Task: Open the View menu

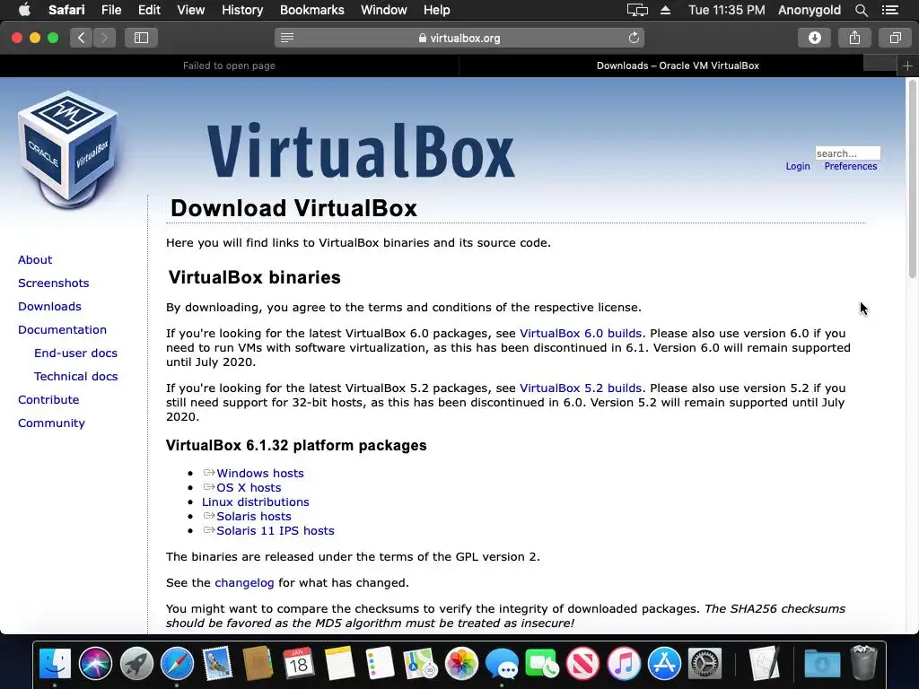Action: coord(190,10)
